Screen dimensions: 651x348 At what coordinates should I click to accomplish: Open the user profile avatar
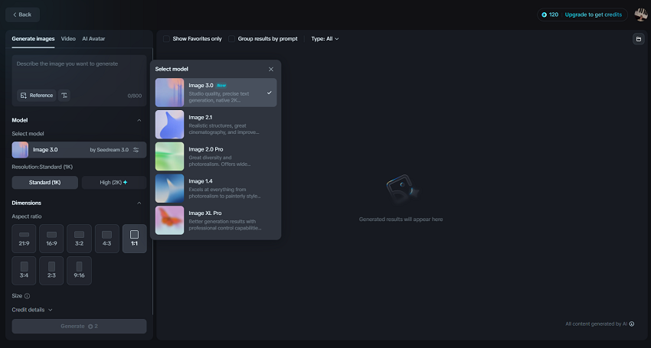(x=641, y=15)
